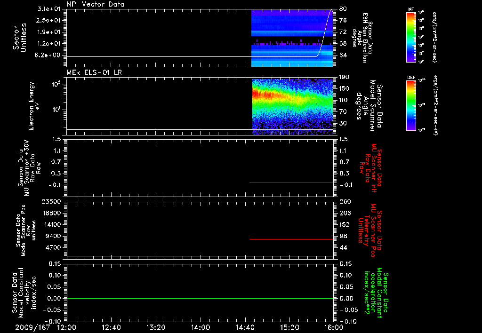The image size is (482, 333).
Task: Select the Electron Energy eV axis label
Action: pyautogui.click(x=34, y=106)
